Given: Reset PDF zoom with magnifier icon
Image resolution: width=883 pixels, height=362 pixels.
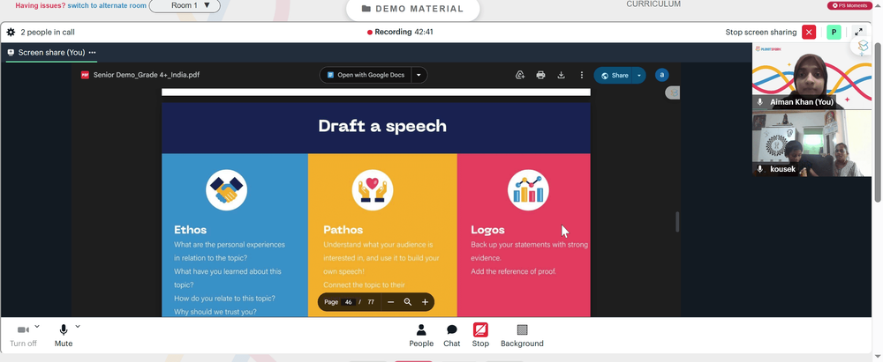Looking at the screenshot, I should coord(408,302).
